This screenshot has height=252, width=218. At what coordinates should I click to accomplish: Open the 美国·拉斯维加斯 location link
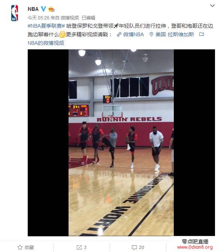175,34
